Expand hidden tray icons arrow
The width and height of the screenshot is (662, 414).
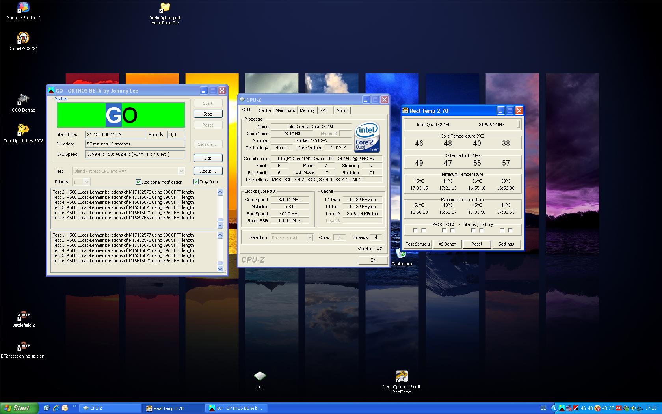click(x=554, y=408)
